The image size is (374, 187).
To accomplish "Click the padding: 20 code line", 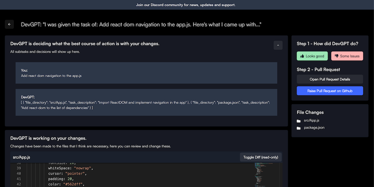I will [61, 179].
